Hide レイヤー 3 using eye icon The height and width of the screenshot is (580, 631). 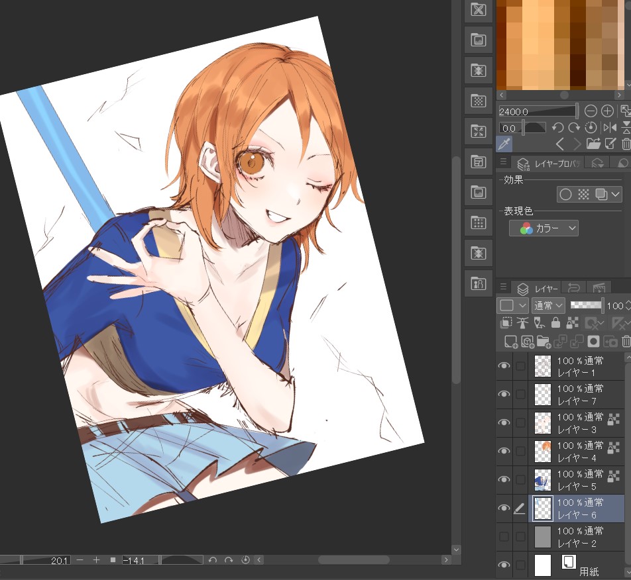[504, 423]
